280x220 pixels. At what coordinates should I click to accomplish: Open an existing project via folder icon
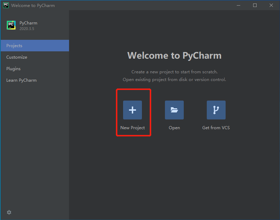[x=174, y=110]
